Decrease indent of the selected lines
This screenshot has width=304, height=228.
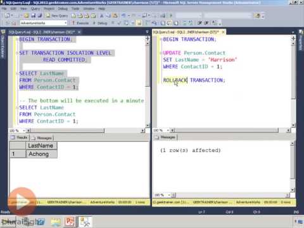coord(199,23)
